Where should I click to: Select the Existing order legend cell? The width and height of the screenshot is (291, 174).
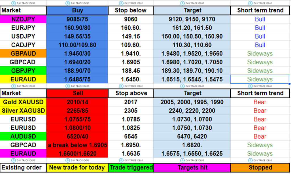click(23, 167)
